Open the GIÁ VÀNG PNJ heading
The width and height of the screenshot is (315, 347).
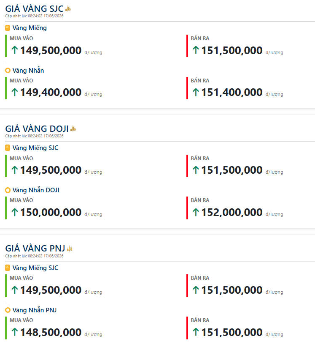tap(35, 248)
